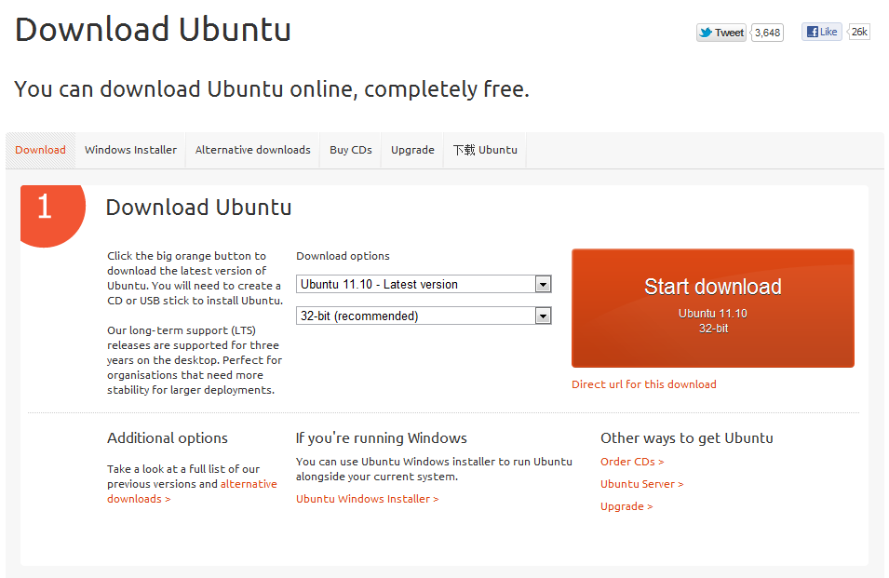Expand the 32-bit (recommended) architecture dropdown
The height and width of the screenshot is (578, 889).
424,316
